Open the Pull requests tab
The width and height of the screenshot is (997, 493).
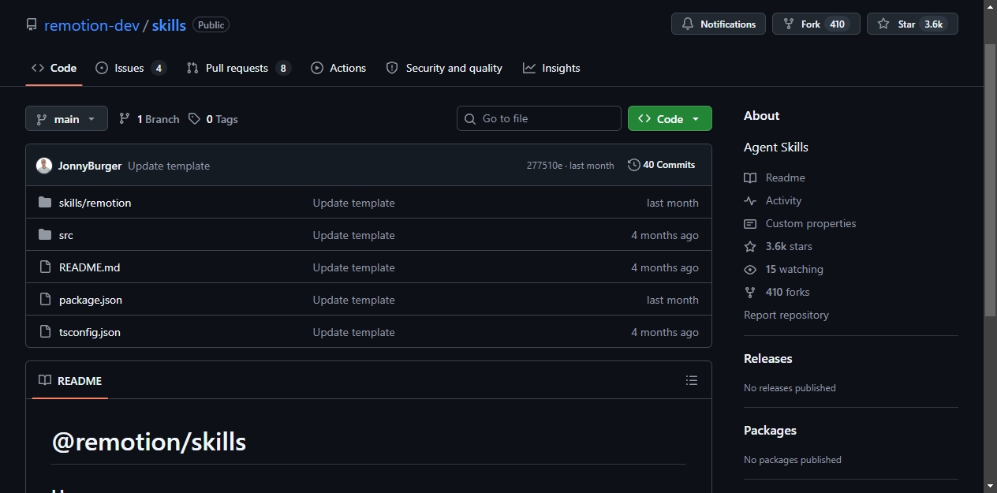click(238, 68)
